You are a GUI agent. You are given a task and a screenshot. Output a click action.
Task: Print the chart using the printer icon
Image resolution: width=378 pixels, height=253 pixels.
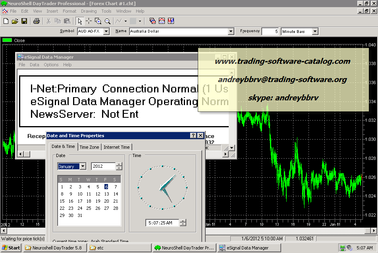click(x=37, y=21)
